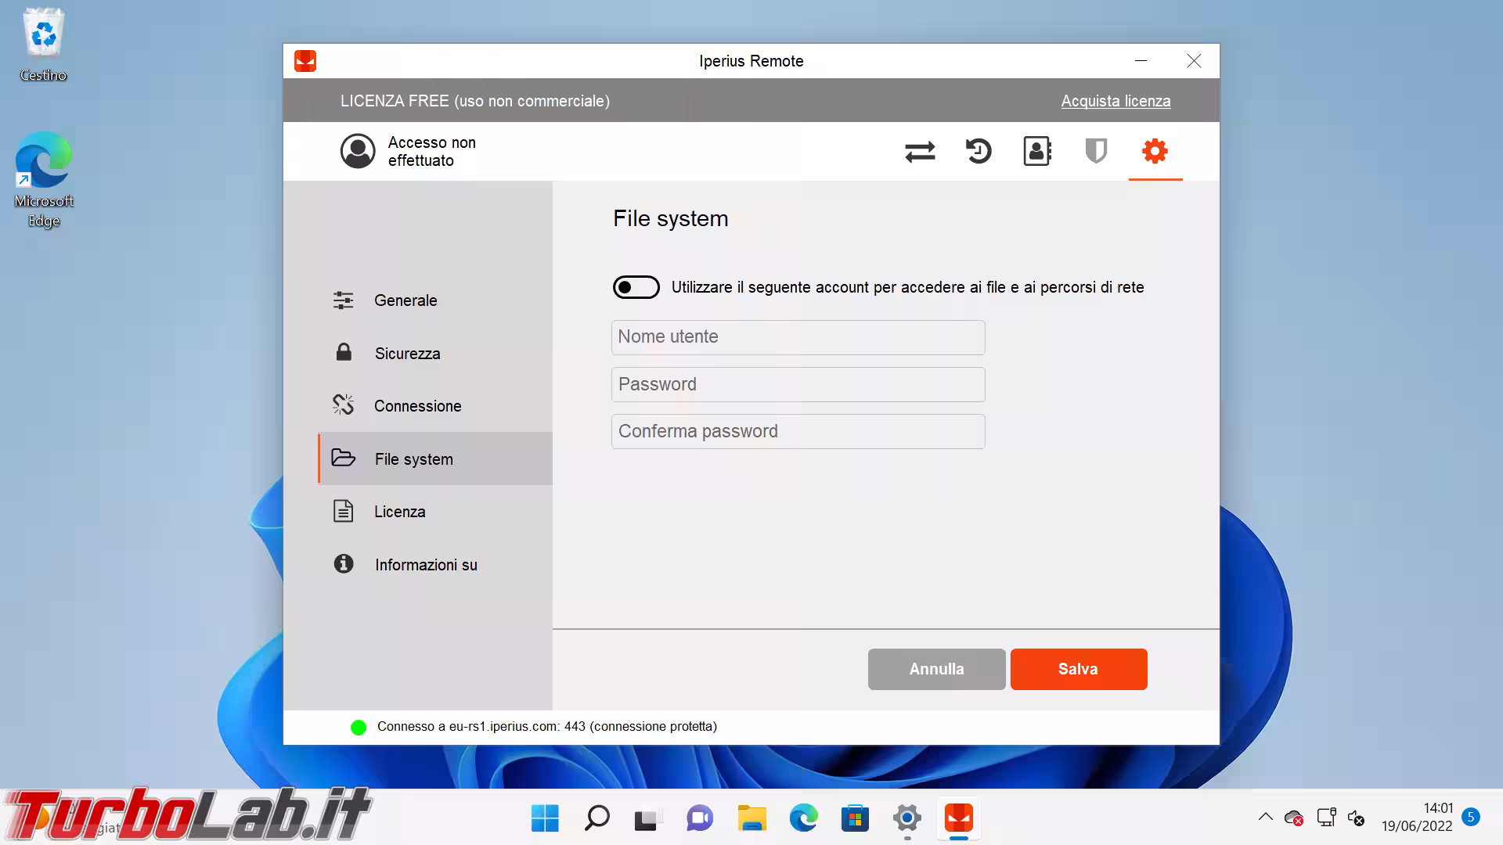The image size is (1503, 845).
Task: Click the Conferma password field
Action: tap(798, 432)
